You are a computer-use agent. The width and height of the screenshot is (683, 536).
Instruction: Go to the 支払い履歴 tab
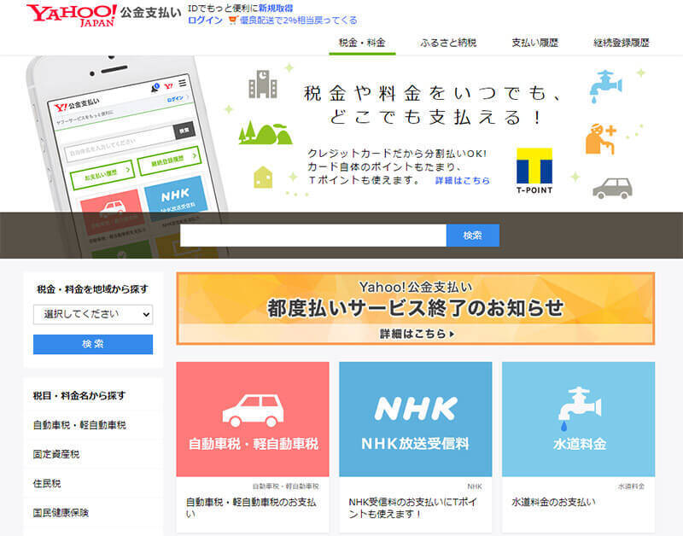(x=534, y=43)
